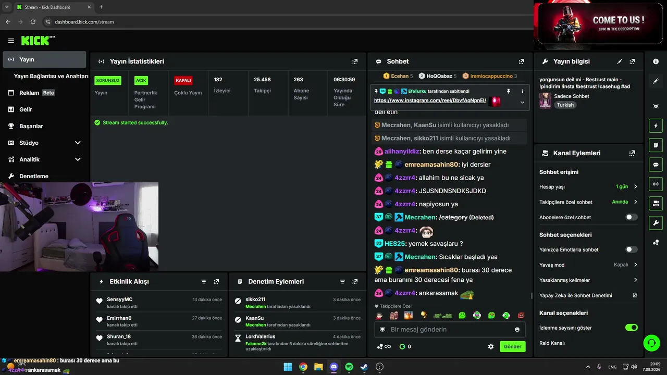Toggle Yalnızca Emotlarla sohbet switch
This screenshot has width=667, height=375.
coord(631,249)
